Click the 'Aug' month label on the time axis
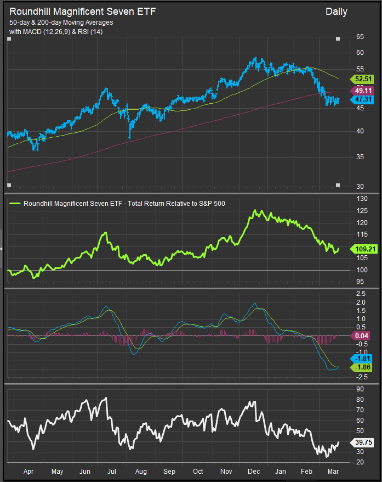 [x=141, y=472]
